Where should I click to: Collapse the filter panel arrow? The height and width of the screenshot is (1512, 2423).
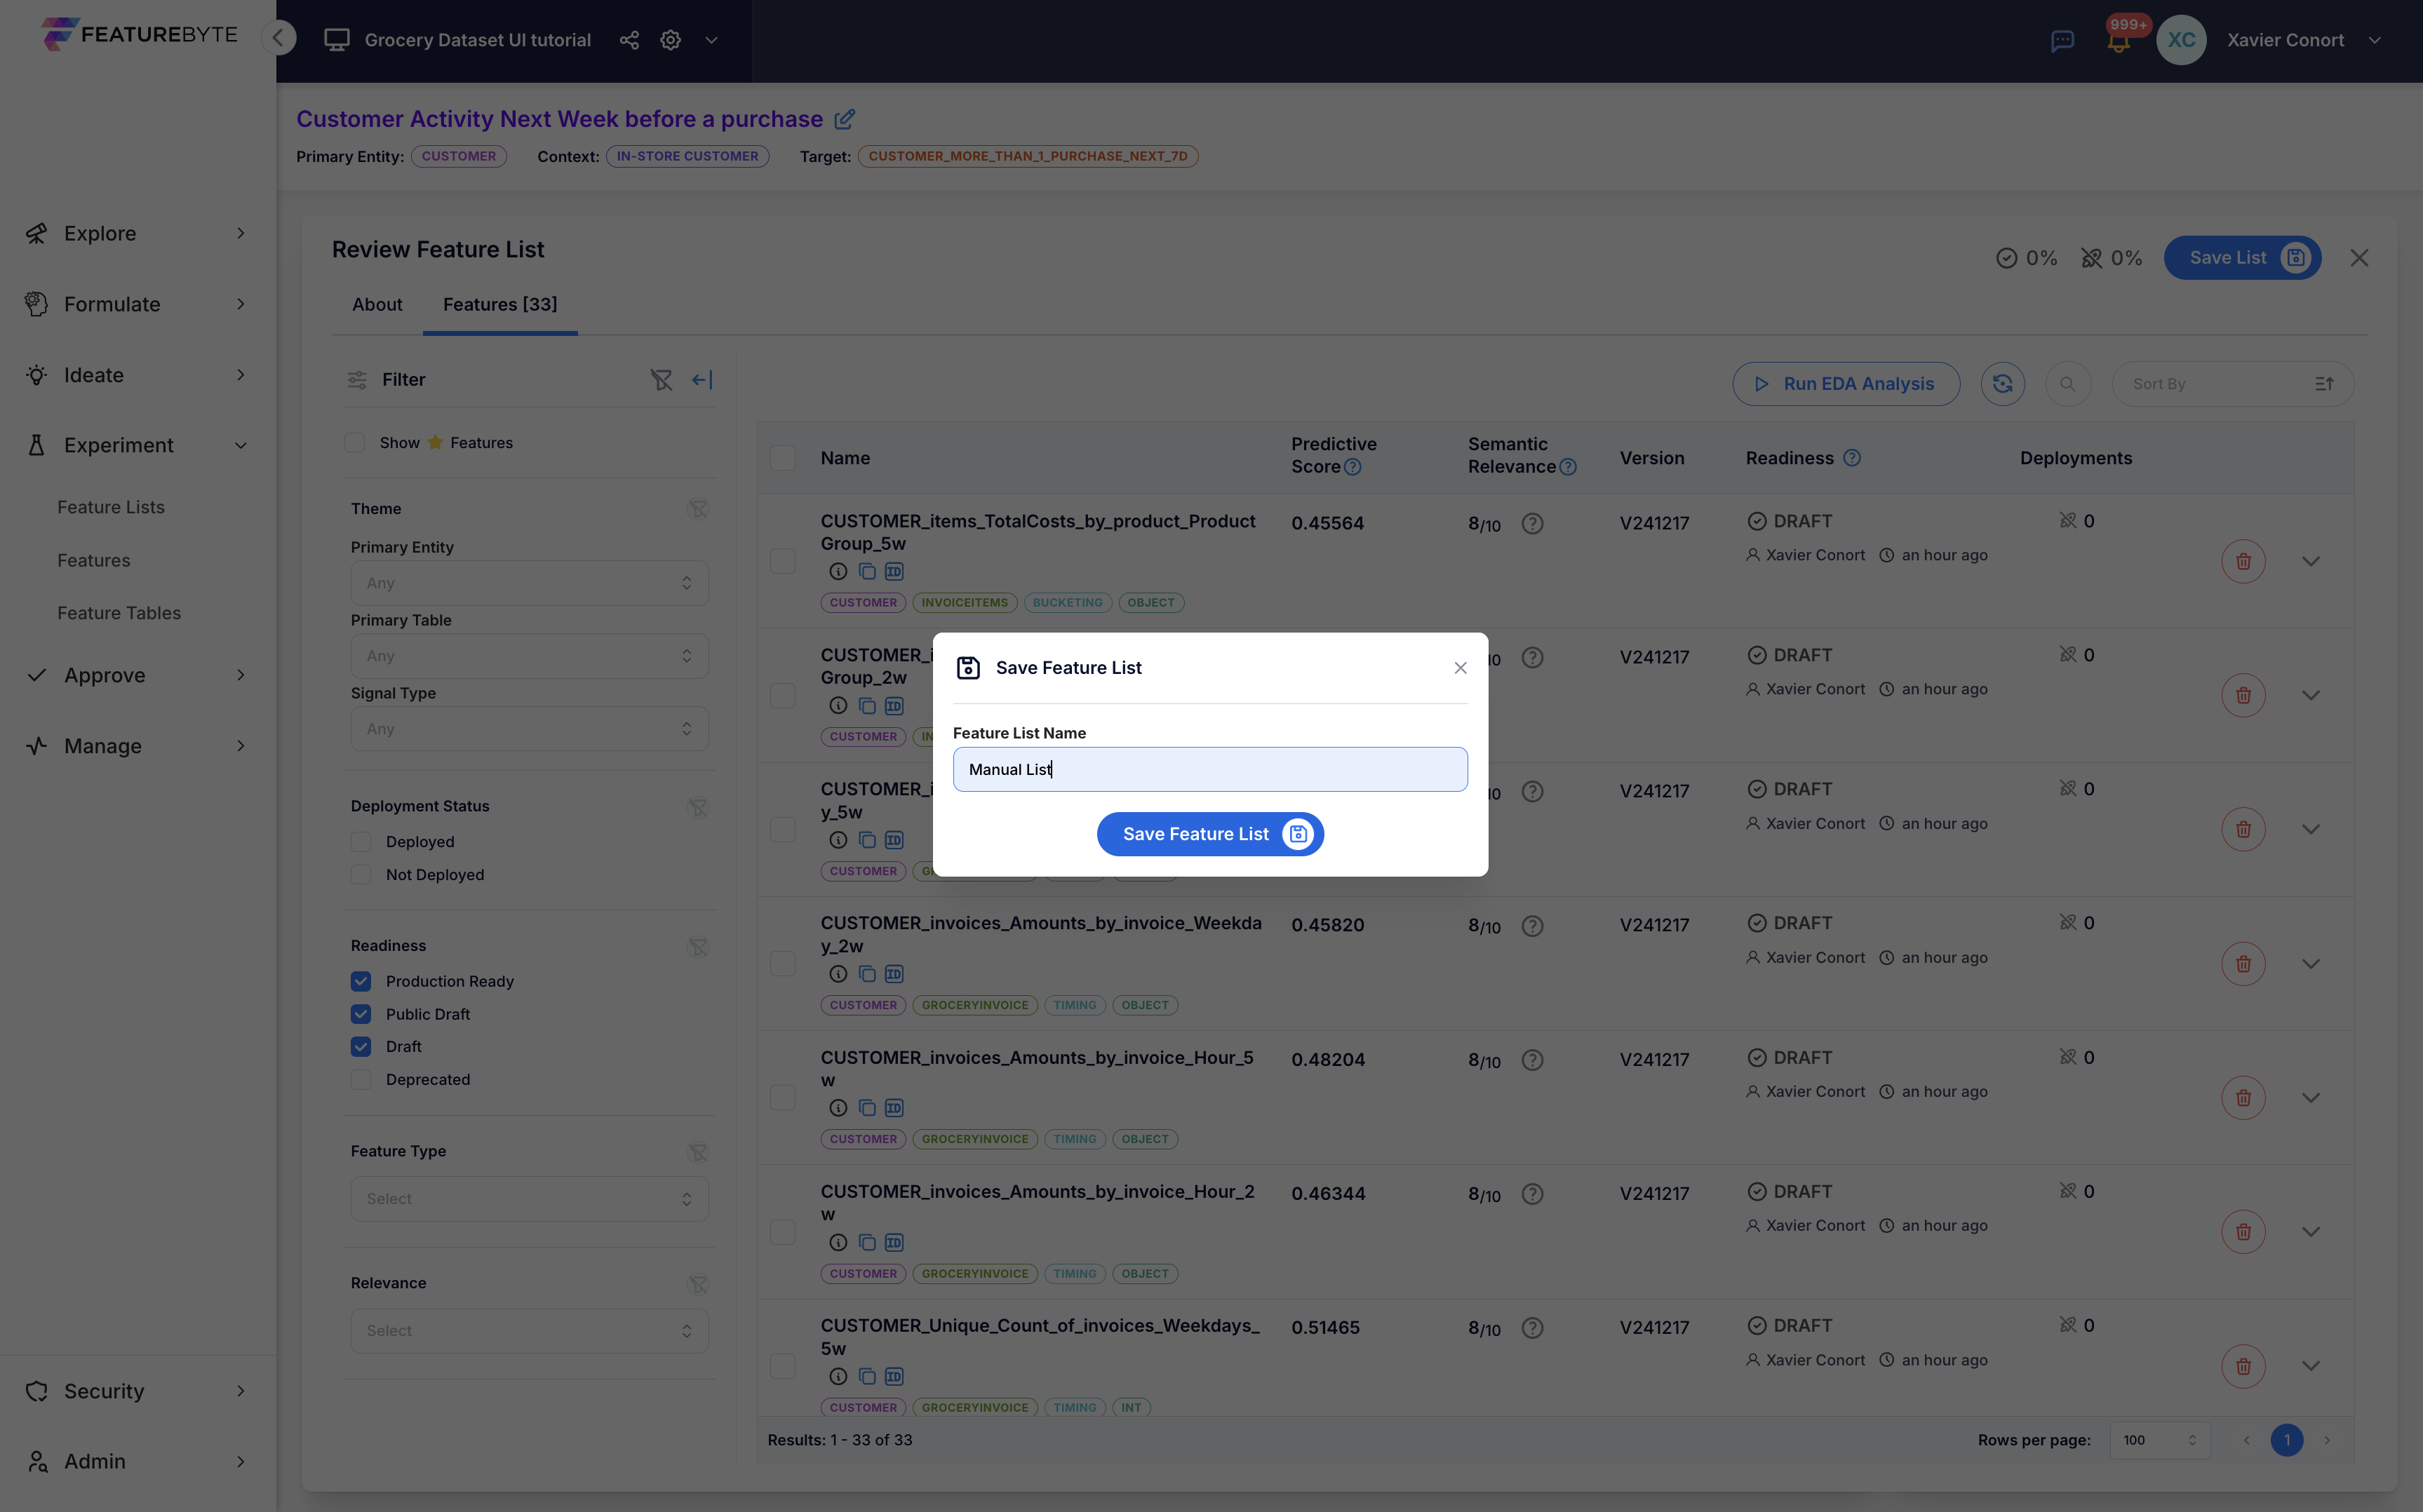point(702,380)
